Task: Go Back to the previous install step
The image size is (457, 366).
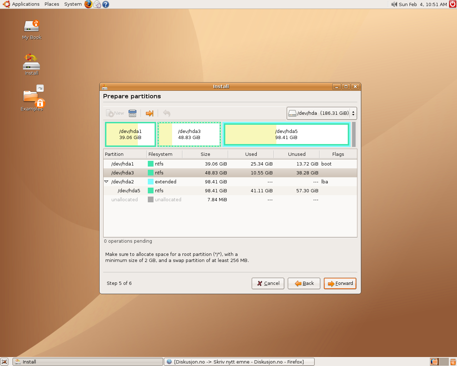Action: (x=304, y=283)
